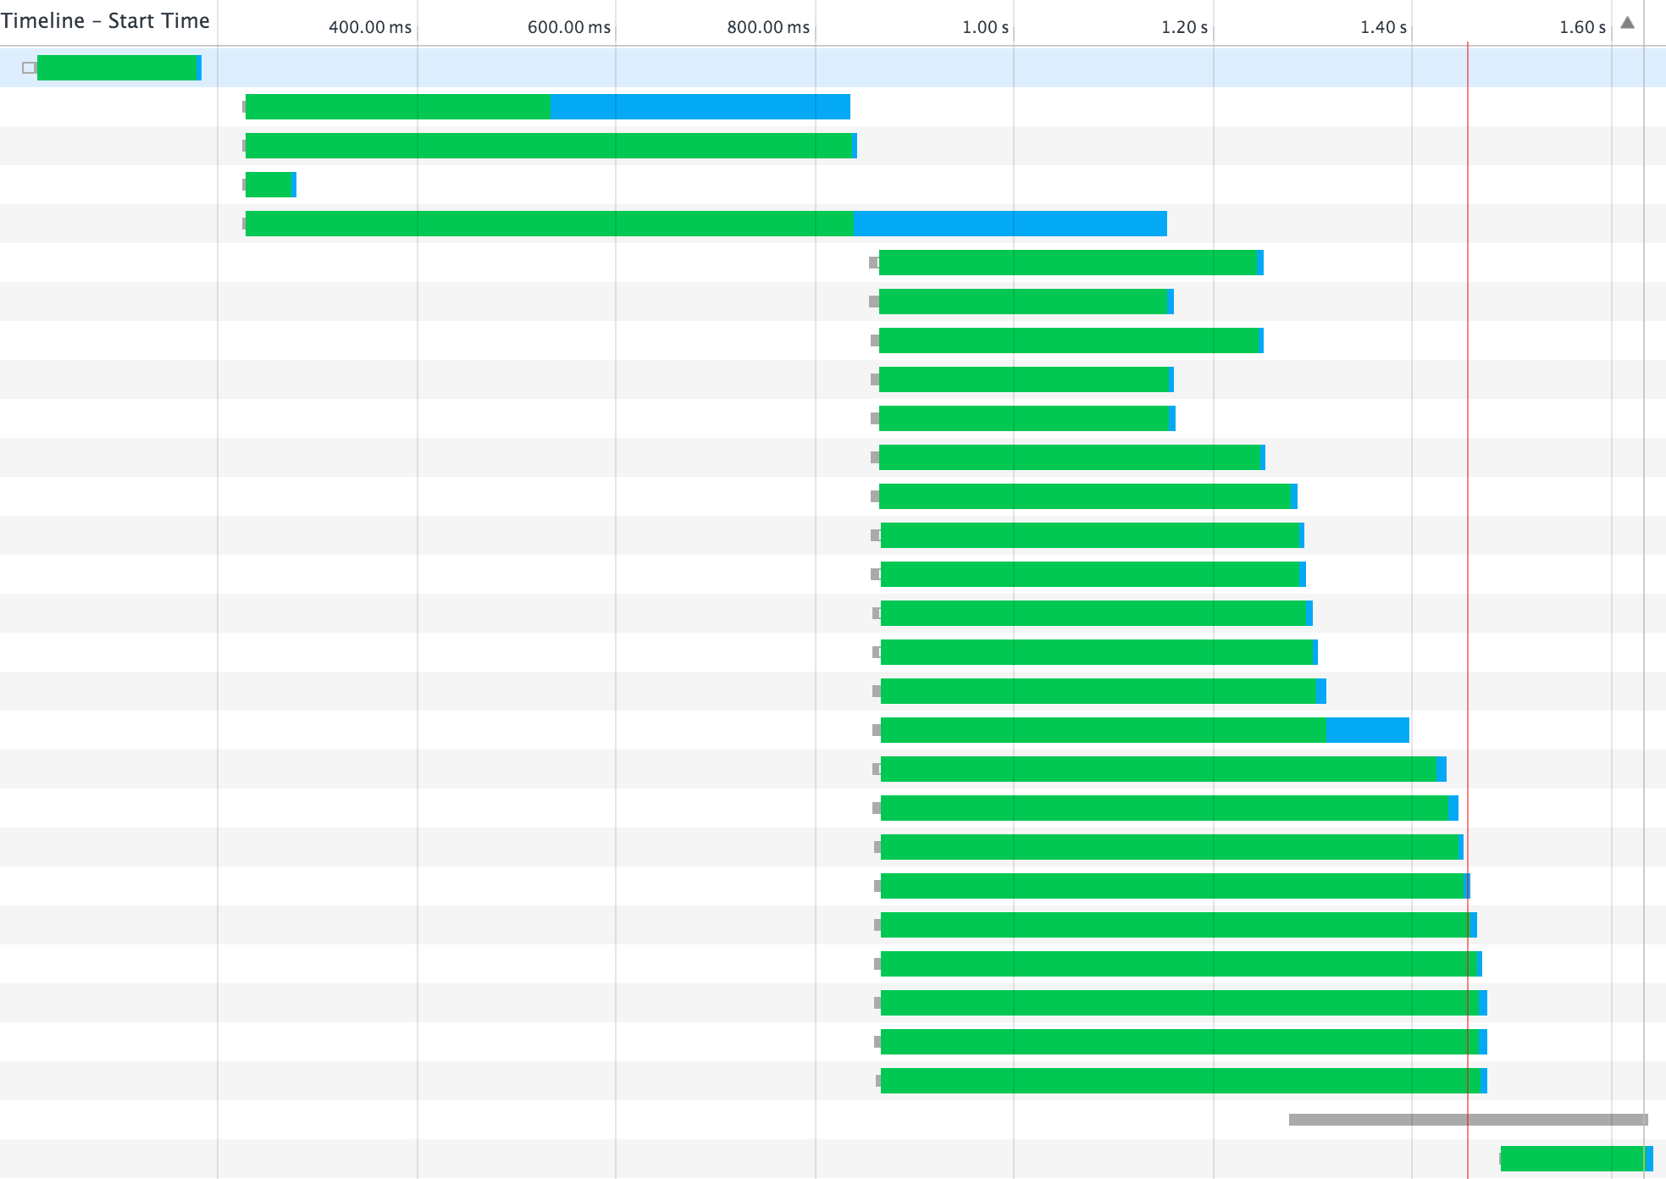Select the bar whose blue half starts near 600 ms
Image resolution: width=1666 pixels, height=1179 pixels.
pyautogui.click(x=548, y=107)
